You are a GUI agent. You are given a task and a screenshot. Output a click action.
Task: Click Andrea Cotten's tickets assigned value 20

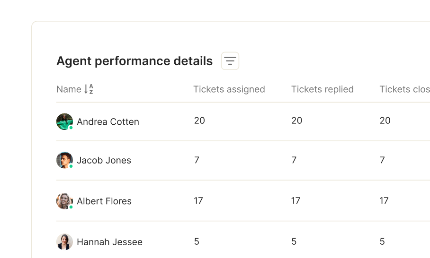[199, 120]
